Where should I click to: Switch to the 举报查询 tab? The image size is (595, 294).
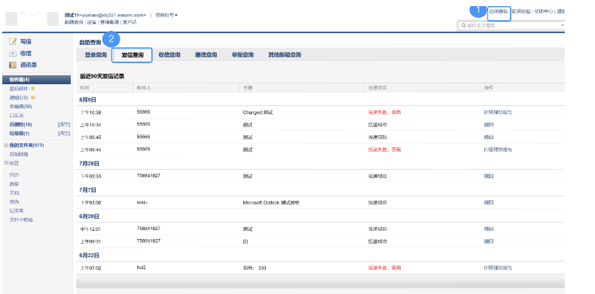coord(243,55)
